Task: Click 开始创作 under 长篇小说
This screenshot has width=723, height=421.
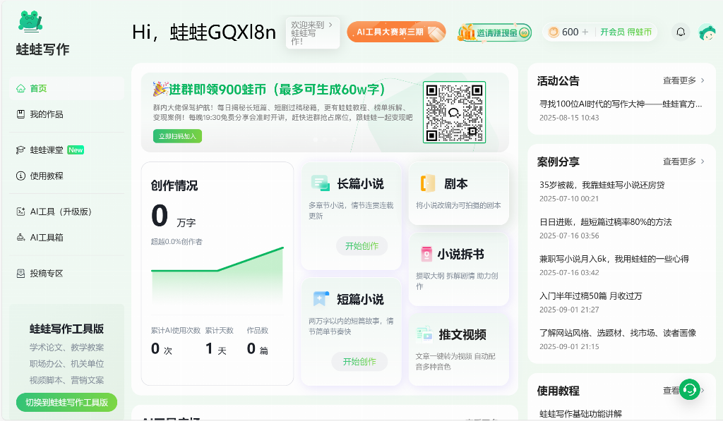Action: tap(361, 246)
